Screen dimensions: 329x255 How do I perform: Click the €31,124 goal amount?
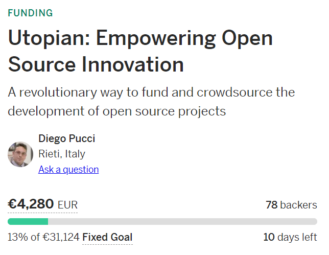61,237
